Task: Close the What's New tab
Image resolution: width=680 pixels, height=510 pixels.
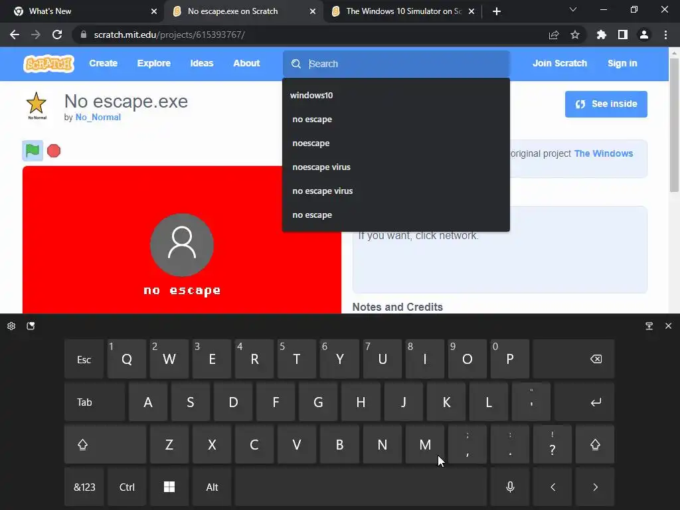Action: pos(154,11)
